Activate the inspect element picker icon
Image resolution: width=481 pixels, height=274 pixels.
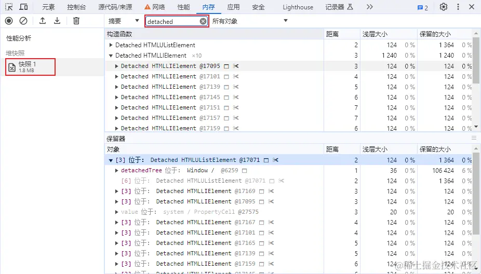coord(9,7)
